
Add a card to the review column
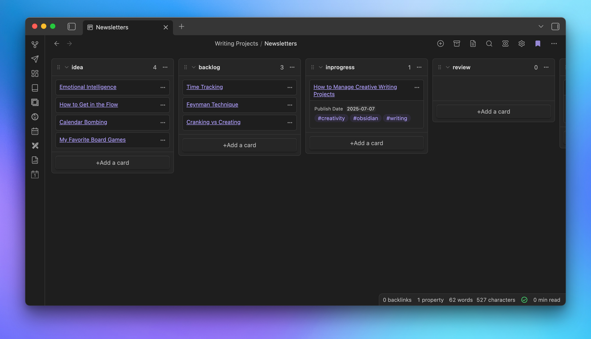point(493,111)
